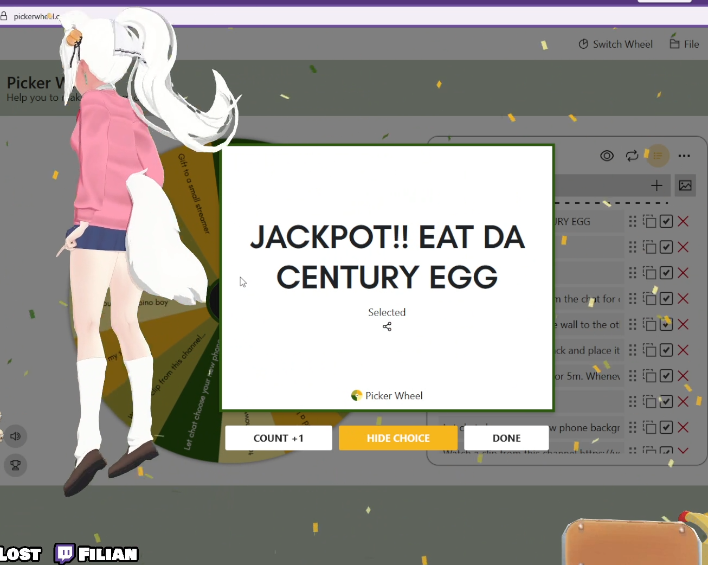The image size is (708, 565).
Task: Click the drag handle of 'w phone backgr' row
Action: coord(633,427)
